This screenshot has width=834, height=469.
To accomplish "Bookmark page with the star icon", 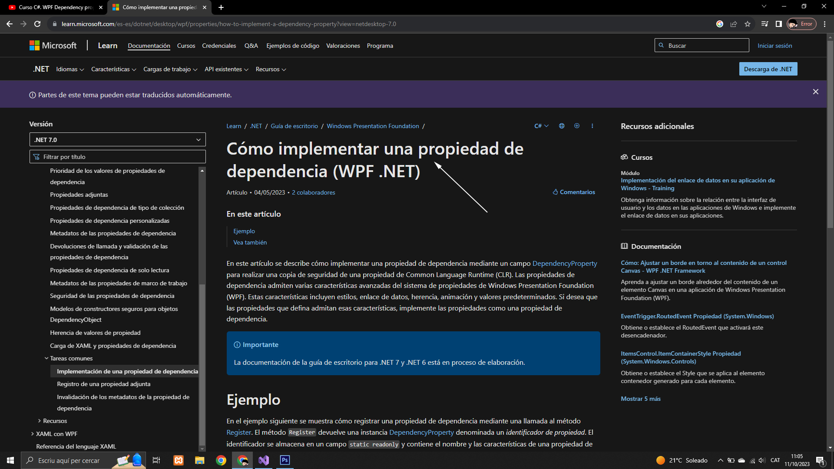I will tap(748, 24).
